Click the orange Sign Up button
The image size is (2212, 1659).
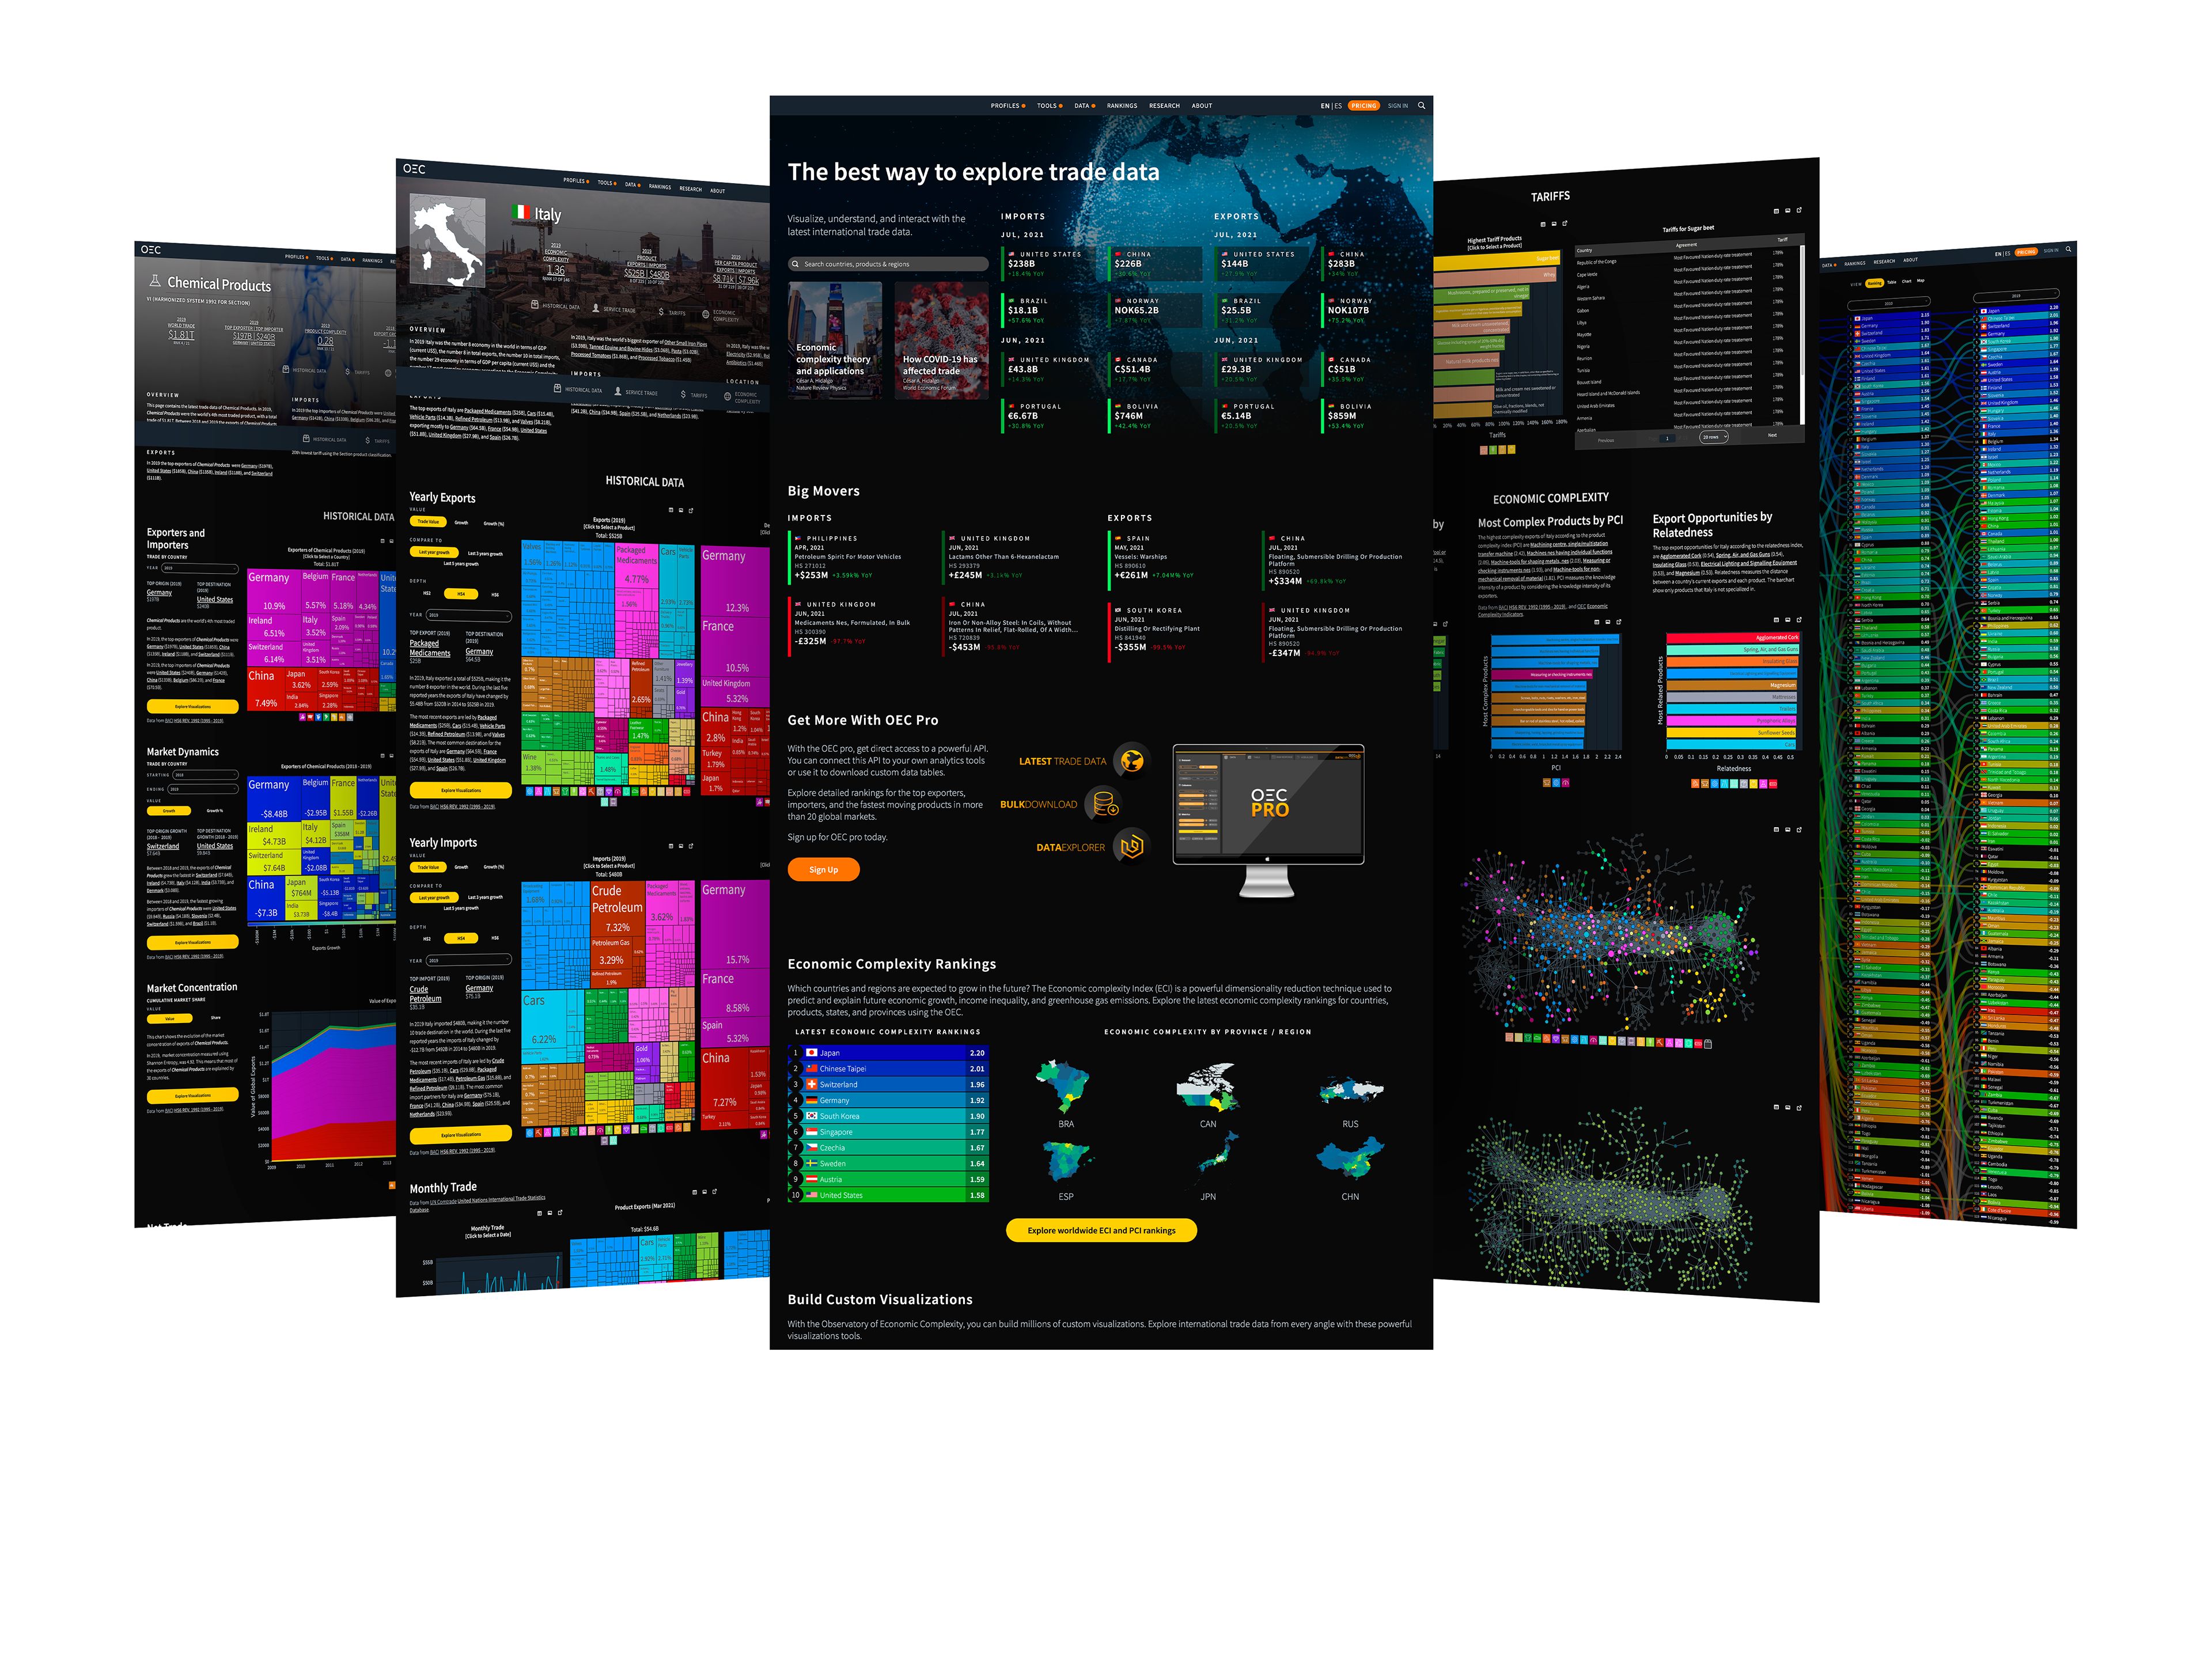pyautogui.click(x=823, y=870)
